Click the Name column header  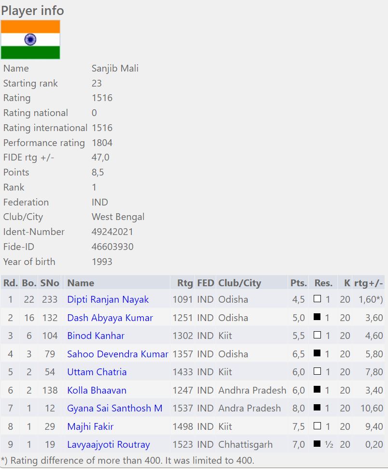point(81,283)
